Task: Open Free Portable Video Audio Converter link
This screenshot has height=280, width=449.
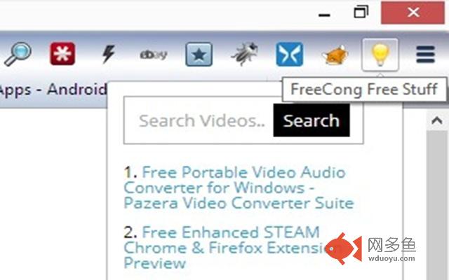Action: coord(239,188)
